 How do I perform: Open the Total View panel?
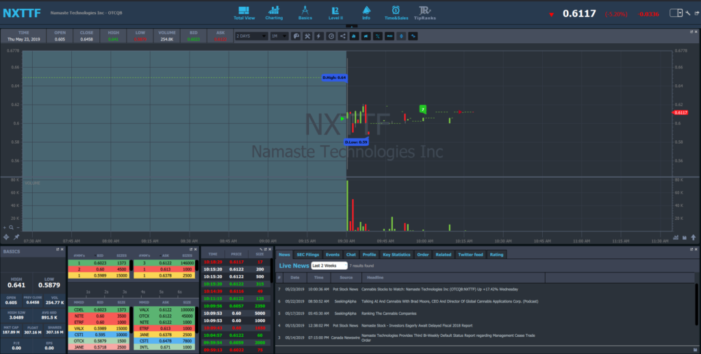(244, 12)
